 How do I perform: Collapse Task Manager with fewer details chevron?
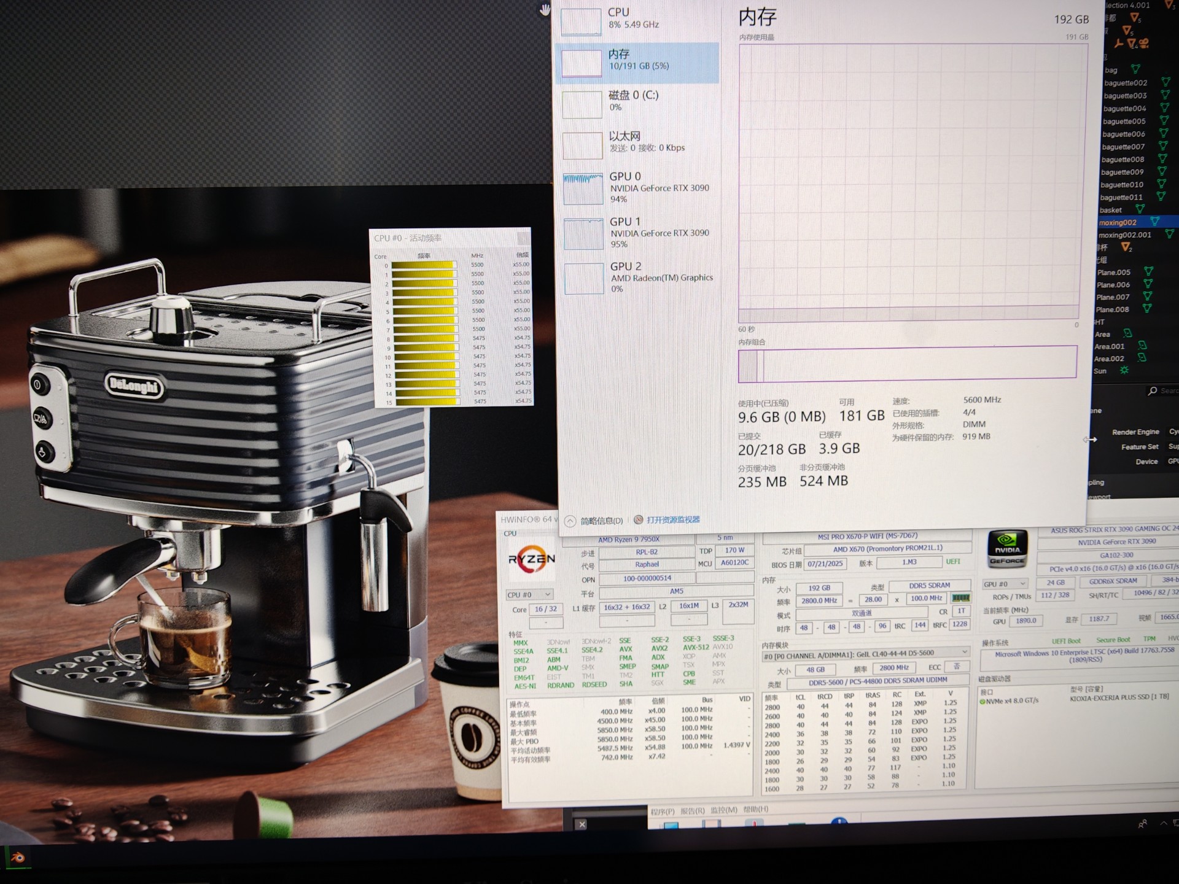point(570,521)
